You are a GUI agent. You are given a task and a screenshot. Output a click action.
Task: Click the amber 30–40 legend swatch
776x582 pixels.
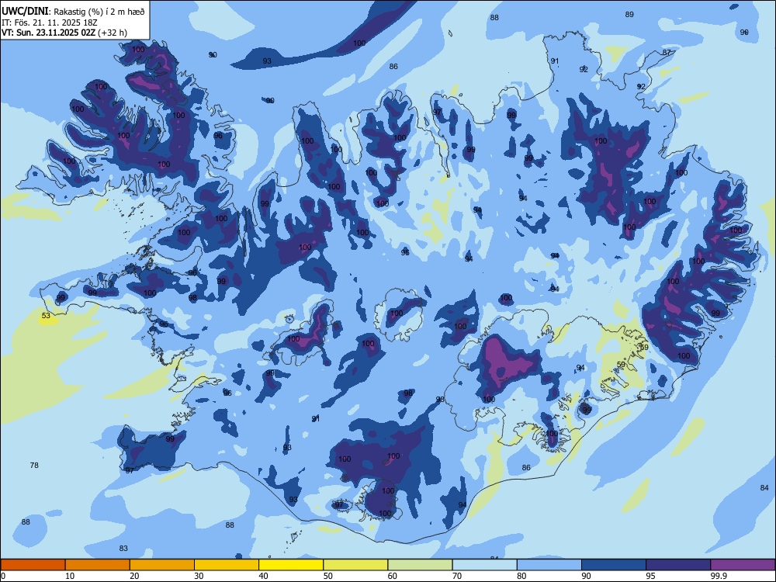227,565
